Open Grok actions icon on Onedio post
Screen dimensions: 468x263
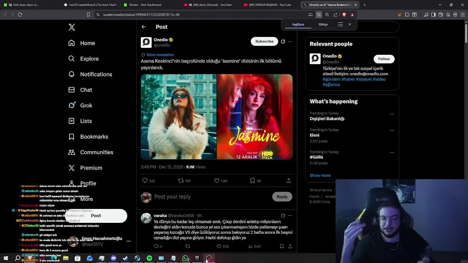pyautogui.click(x=283, y=41)
